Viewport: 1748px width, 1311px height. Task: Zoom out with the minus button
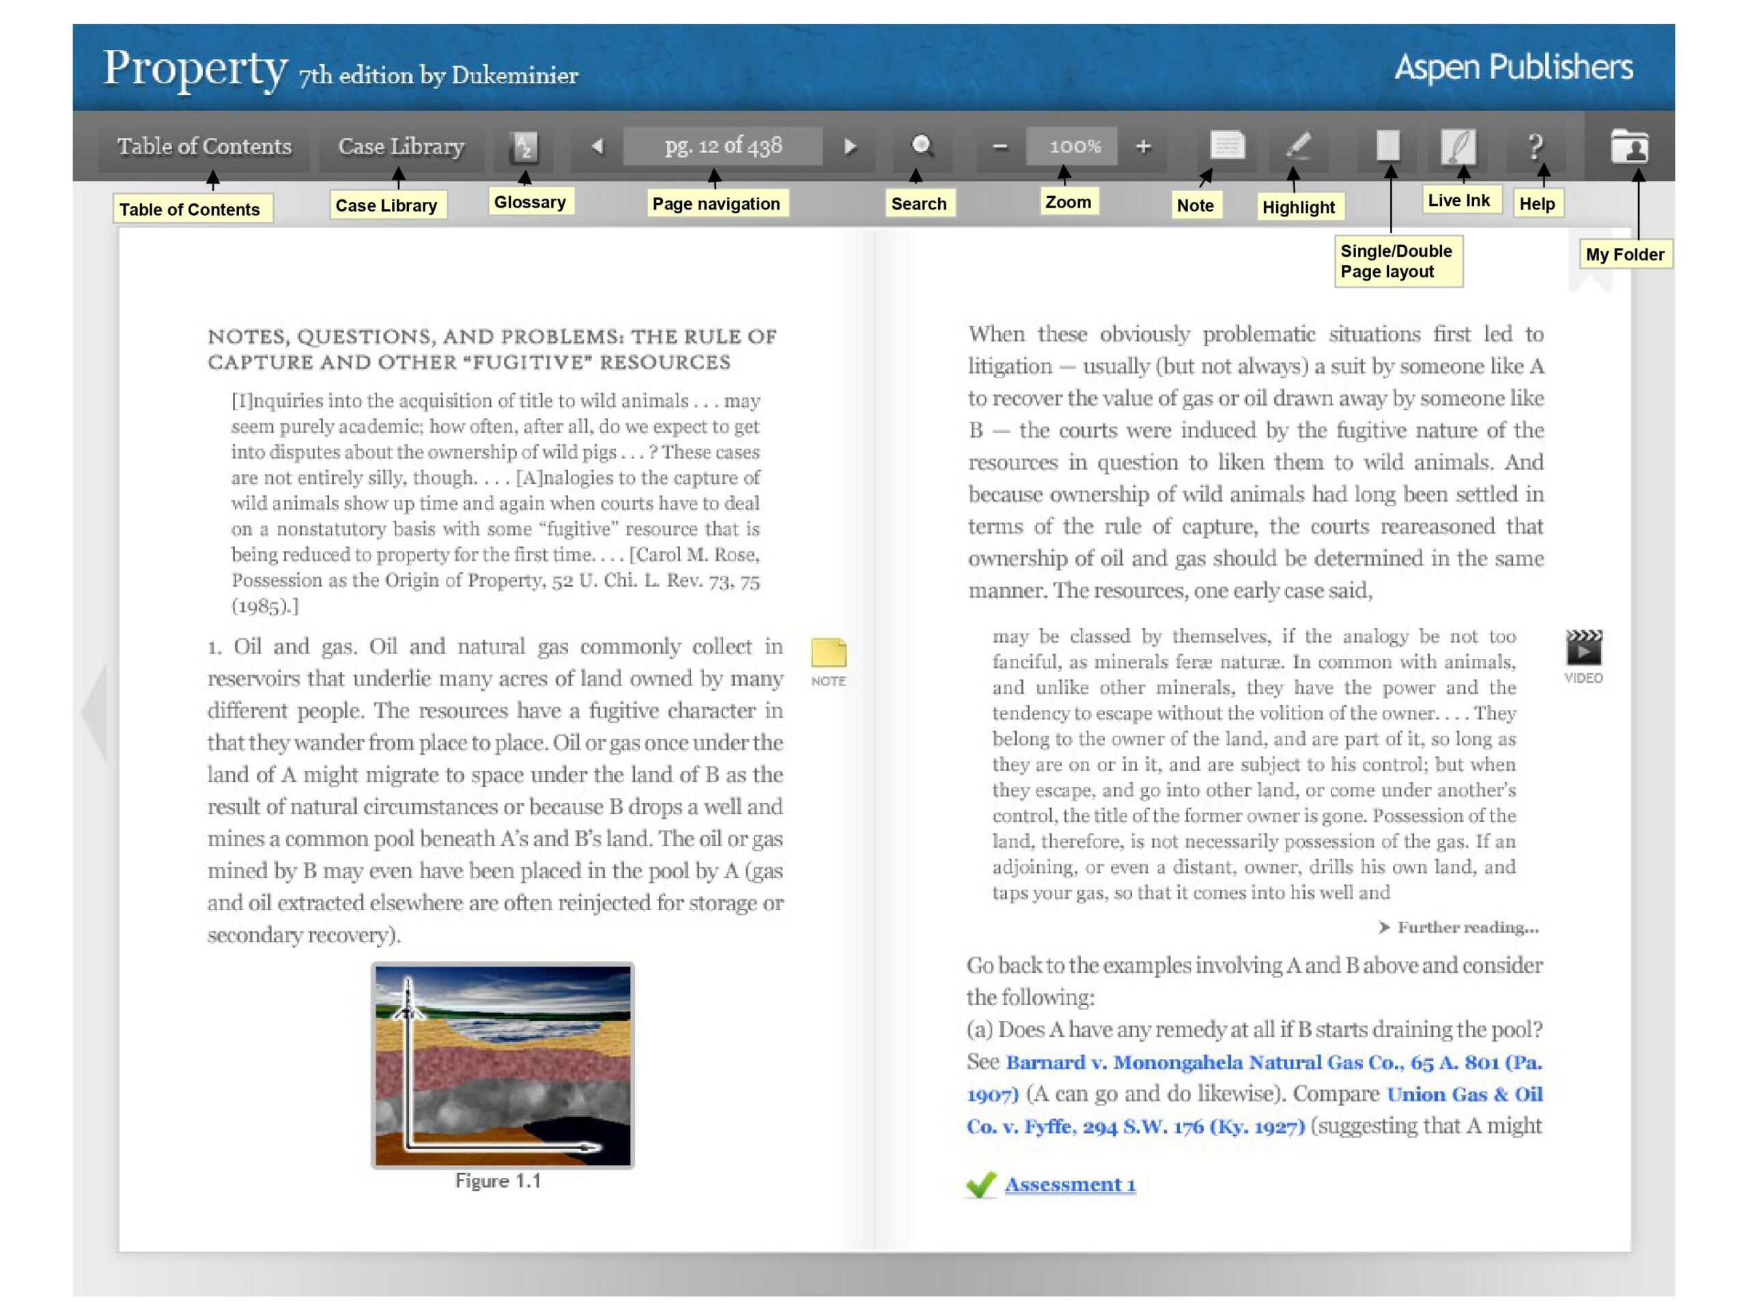[1000, 146]
